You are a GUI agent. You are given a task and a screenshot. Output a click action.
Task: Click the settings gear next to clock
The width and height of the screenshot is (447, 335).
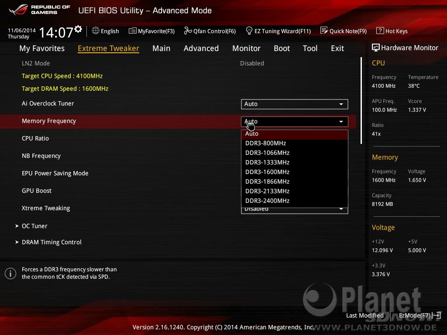tap(78, 29)
